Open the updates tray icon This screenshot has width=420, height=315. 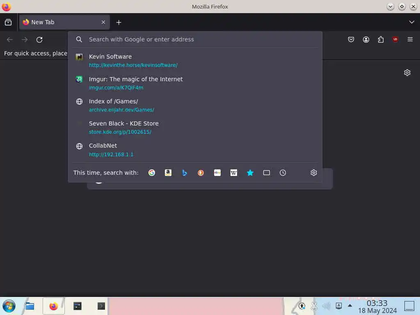(x=301, y=306)
